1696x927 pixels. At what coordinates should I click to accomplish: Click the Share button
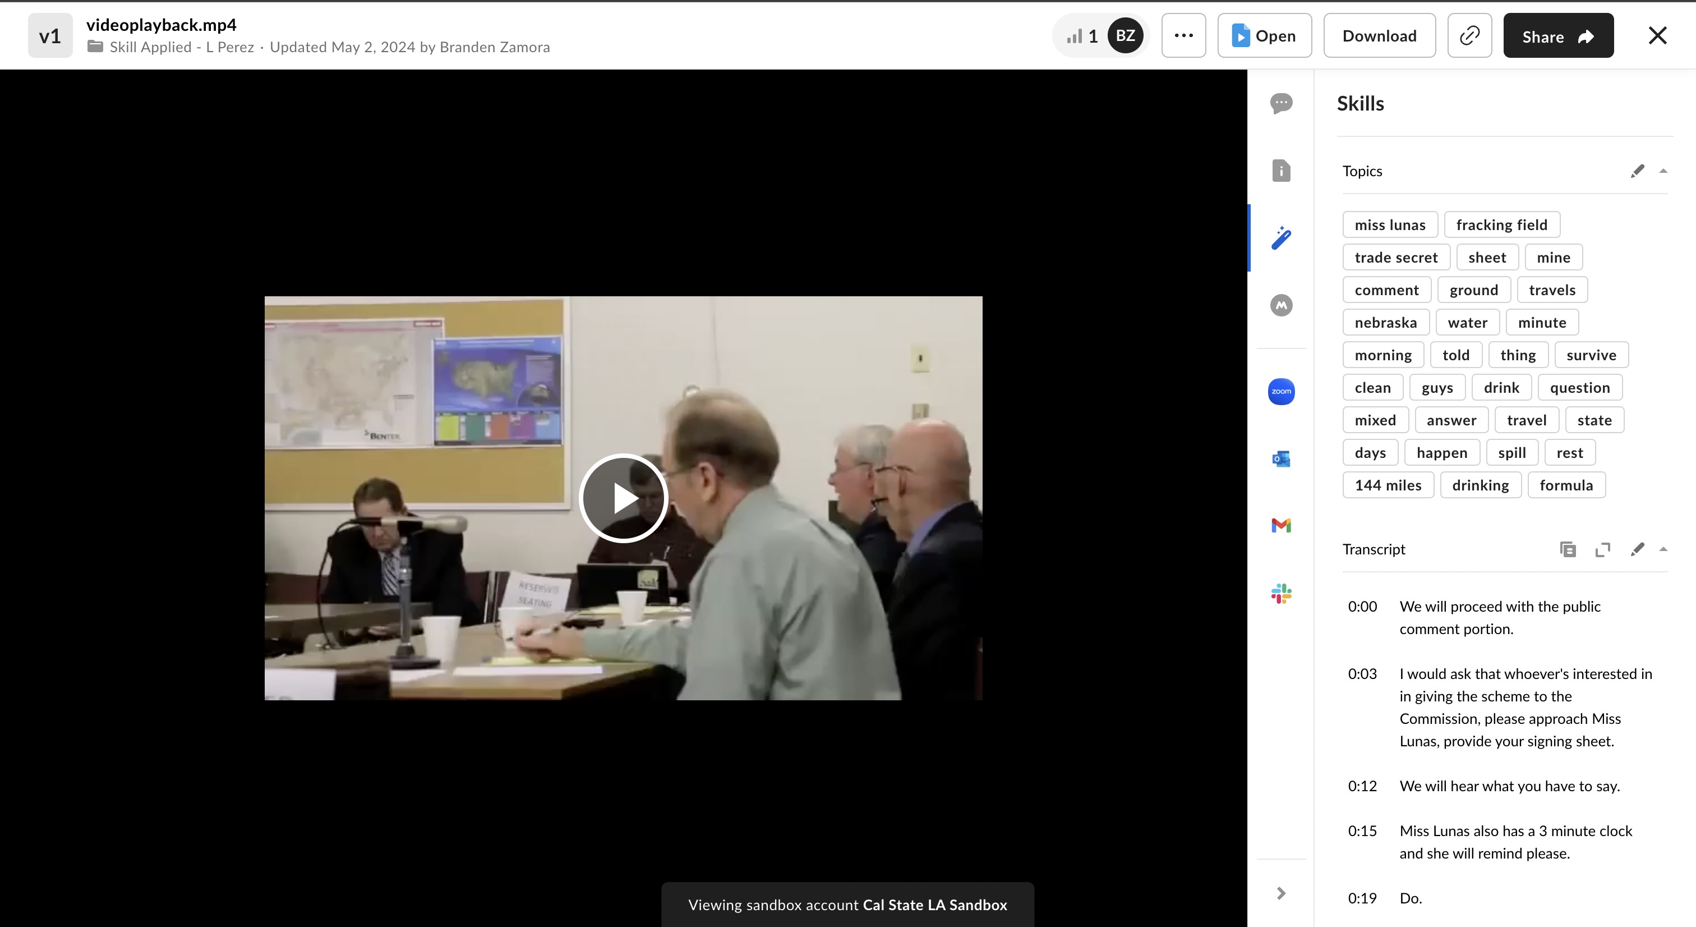(1557, 35)
